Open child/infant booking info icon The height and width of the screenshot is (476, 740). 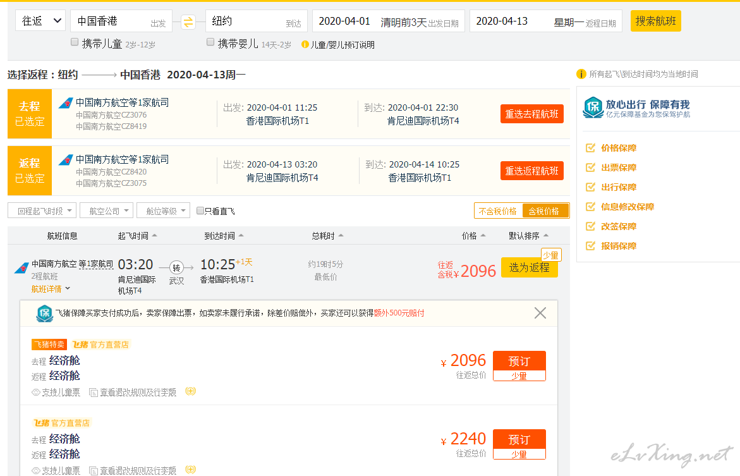[x=305, y=44]
